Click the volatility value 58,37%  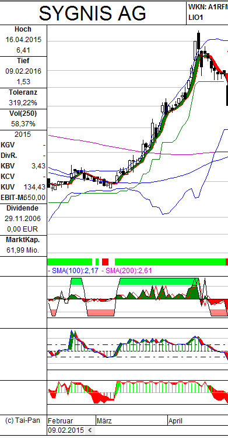[x=23, y=124]
